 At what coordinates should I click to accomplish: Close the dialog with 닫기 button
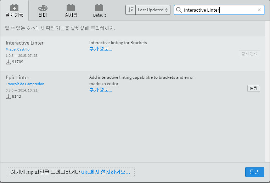click(255, 172)
